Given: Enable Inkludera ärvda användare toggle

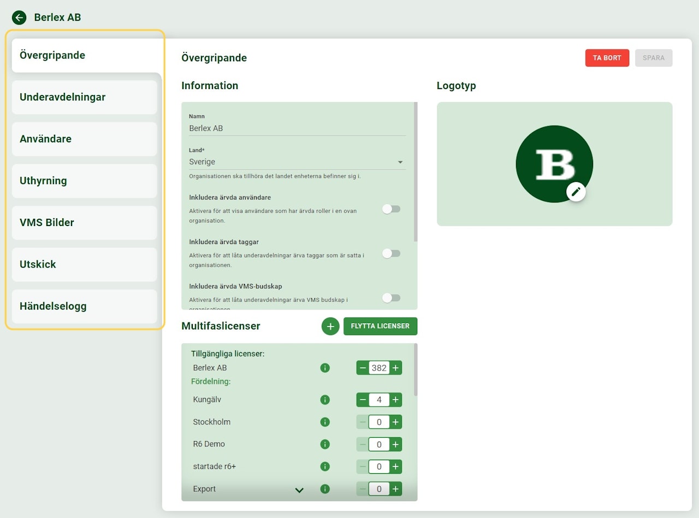Looking at the screenshot, I should (x=391, y=209).
